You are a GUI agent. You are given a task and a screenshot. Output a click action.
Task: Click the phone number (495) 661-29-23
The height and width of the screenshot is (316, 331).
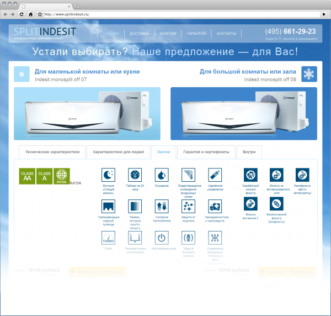[x=290, y=31]
